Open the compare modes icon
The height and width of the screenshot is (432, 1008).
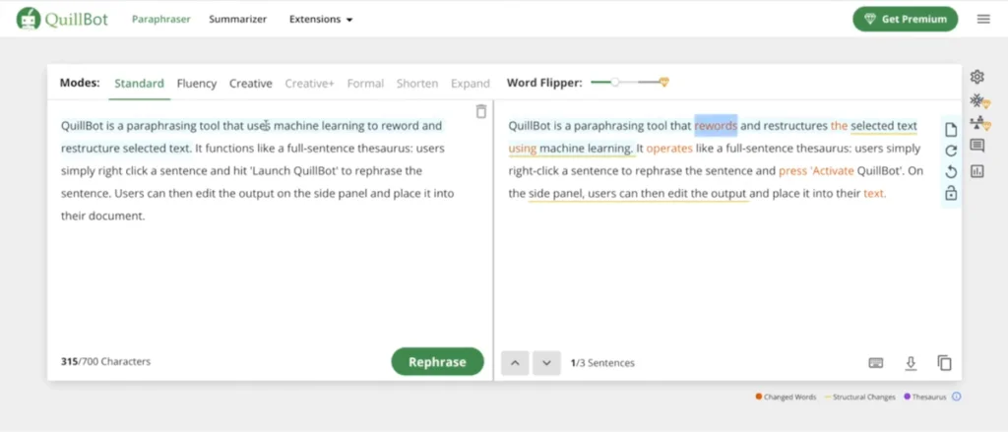(x=976, y=123)
